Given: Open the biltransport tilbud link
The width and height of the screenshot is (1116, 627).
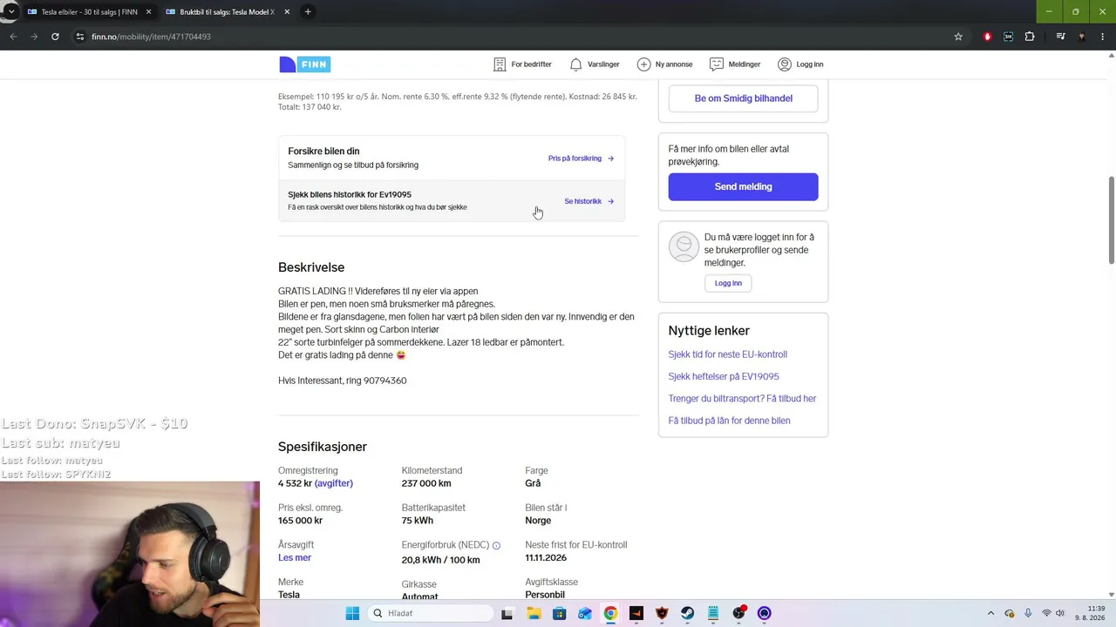Looking at the screenshot, I should 742,399.
